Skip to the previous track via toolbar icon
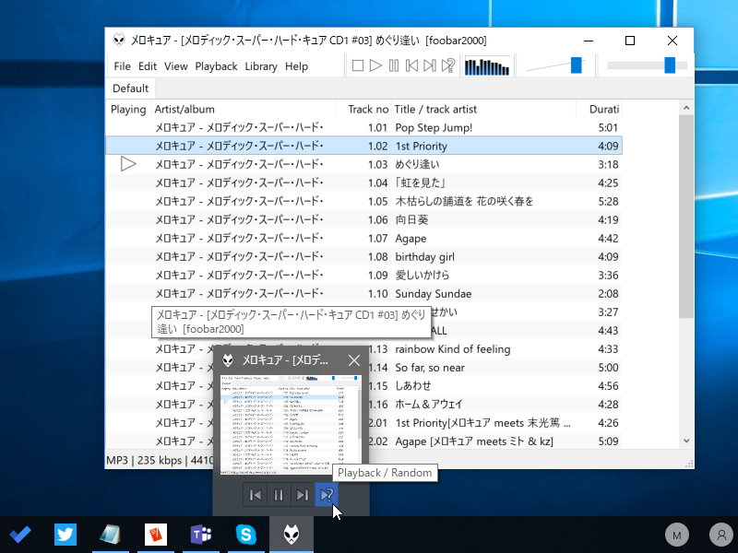This screenshot has height=553, width=738. [x=411, y=65]
